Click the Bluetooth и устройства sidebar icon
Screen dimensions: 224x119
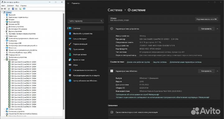(x=70, y=34)
